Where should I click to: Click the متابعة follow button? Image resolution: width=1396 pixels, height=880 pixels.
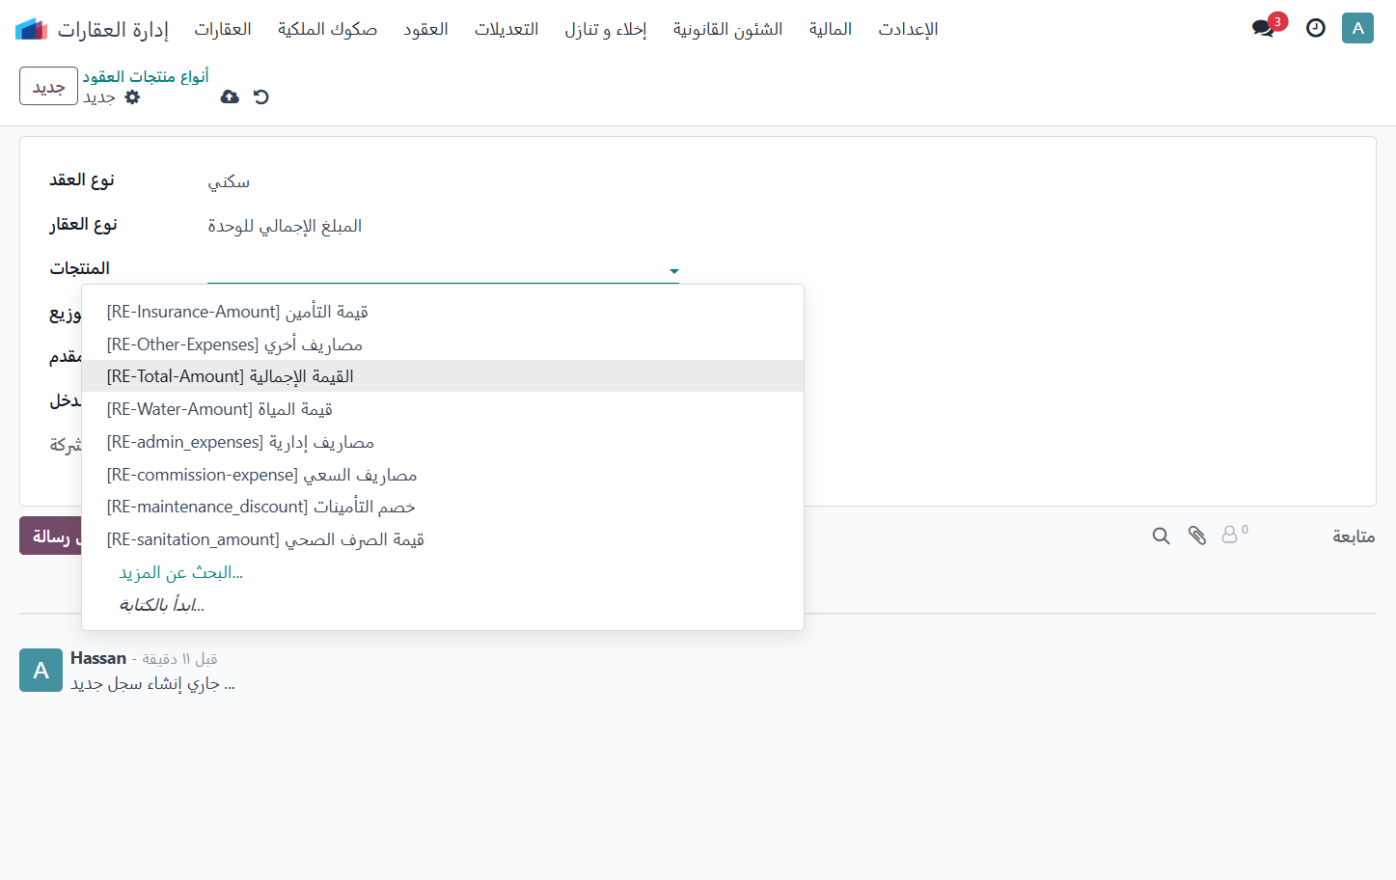point(1354,536)
